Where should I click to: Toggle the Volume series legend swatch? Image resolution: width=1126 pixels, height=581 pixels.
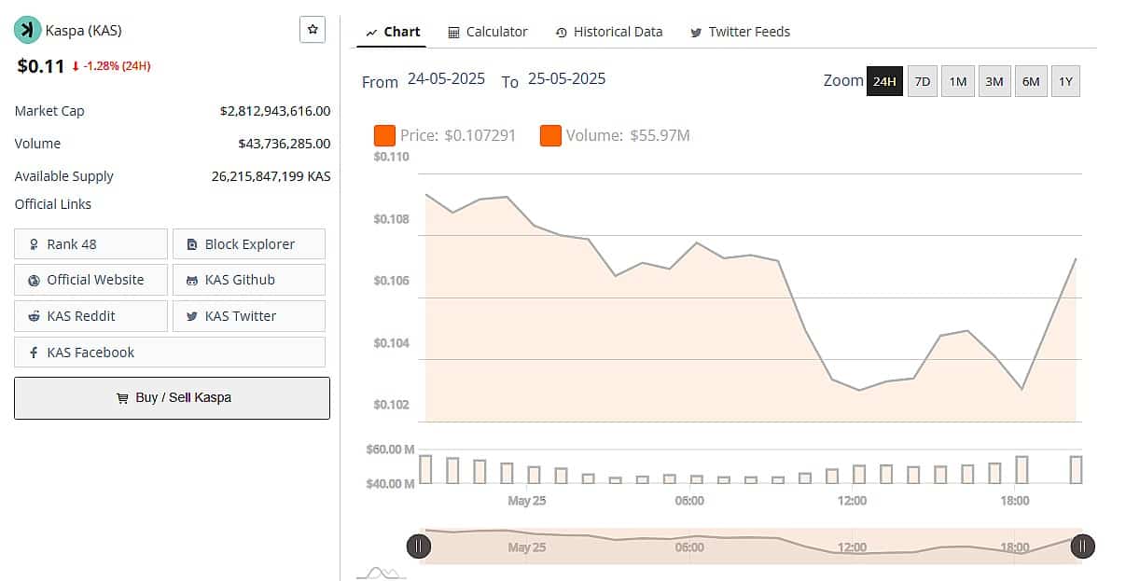tap(550, 135)
